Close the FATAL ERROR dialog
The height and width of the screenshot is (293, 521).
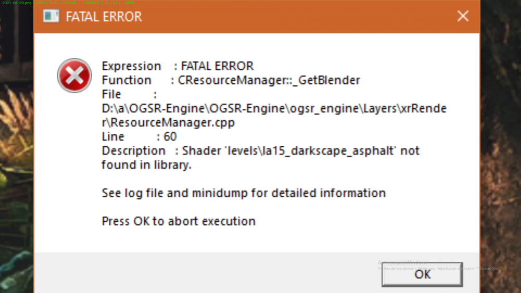(463, 16)
